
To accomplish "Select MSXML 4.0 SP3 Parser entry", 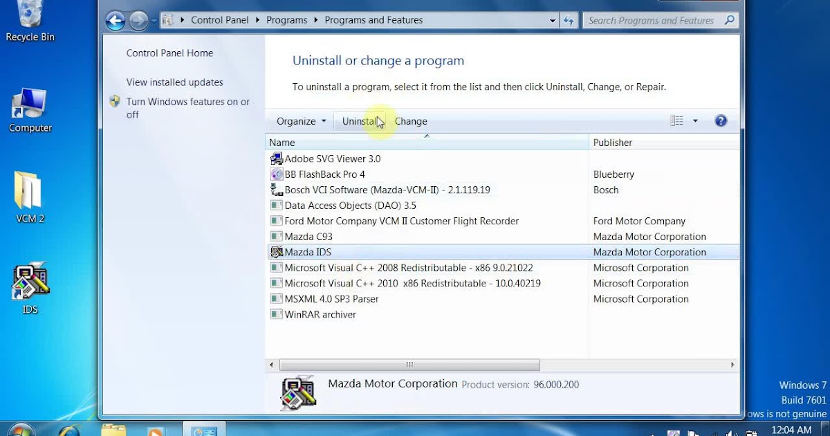I will [331, 299].
